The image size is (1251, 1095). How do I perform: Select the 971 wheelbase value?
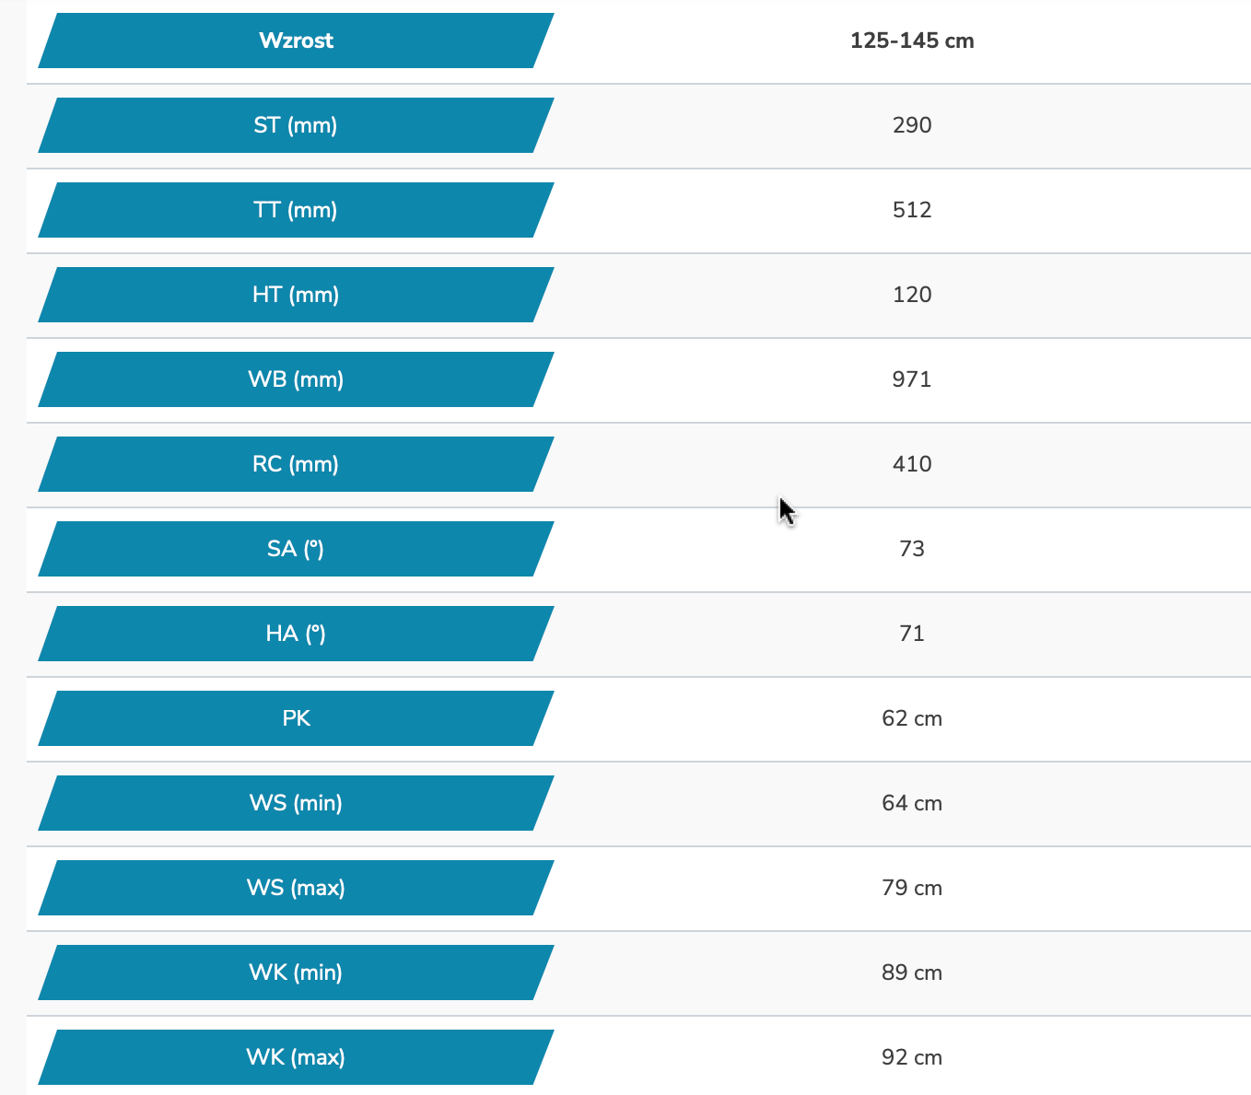(x=912, y=379)
